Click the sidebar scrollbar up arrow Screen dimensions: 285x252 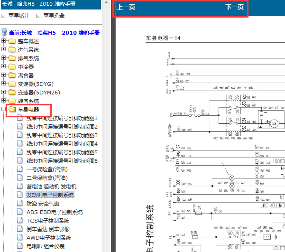click(107, 2)
